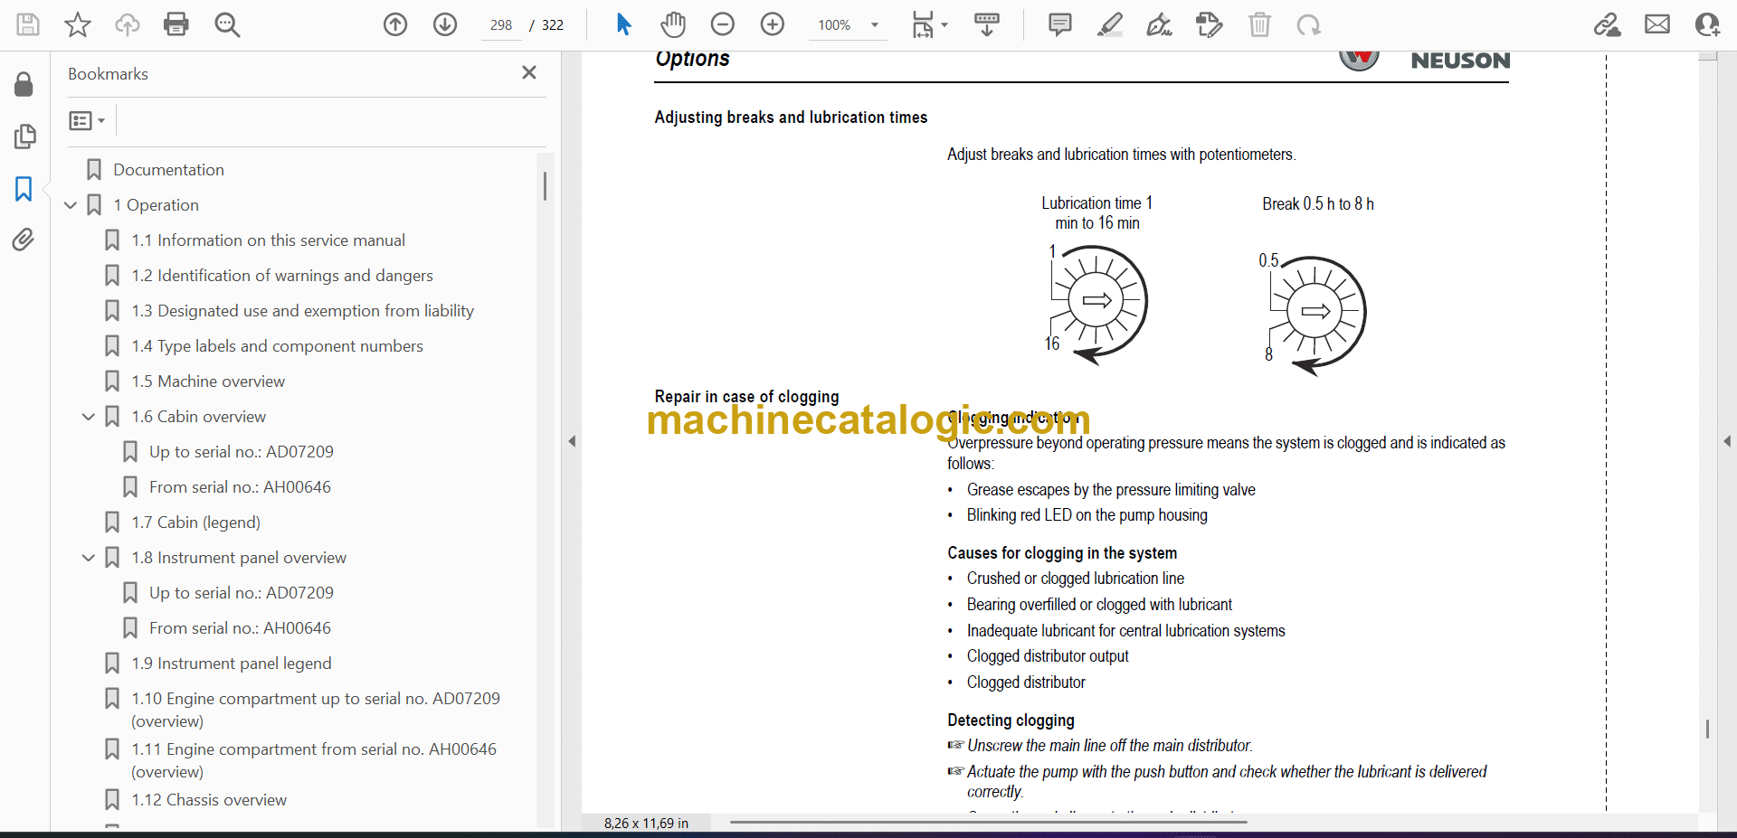Click the page number input field

(x=501, y=25)
